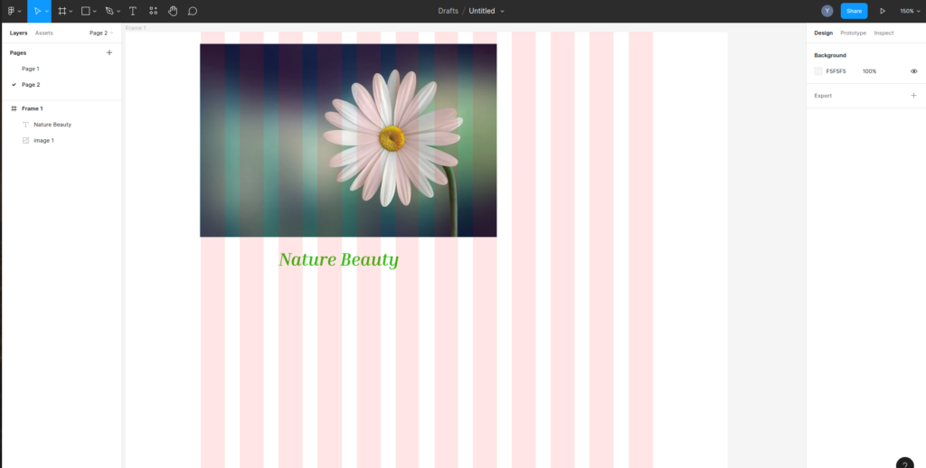This screenshot has height=468, width=926.
Task: Open the Resources tool
Action: [x=153, y=11]
